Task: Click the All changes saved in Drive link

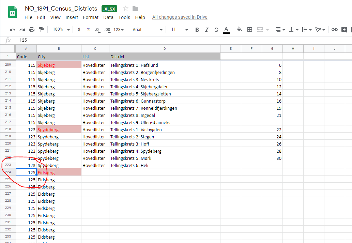Action: click(x=180, y=17)
